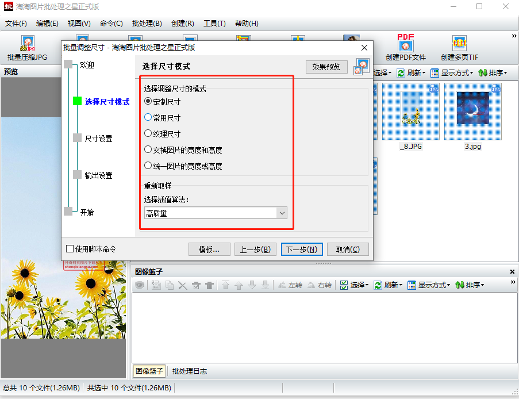This screenshot has height=399, width=519.
Task: Click the 创建多页TIF toolbar icon
Action: click(x=459, y=48)
